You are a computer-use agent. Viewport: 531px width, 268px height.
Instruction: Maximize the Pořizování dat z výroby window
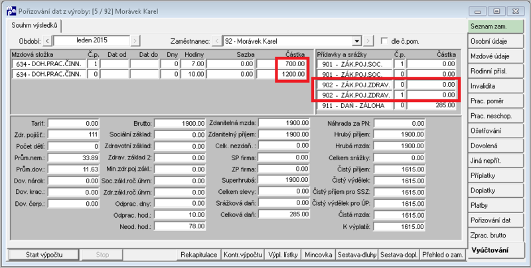point(496,11)
